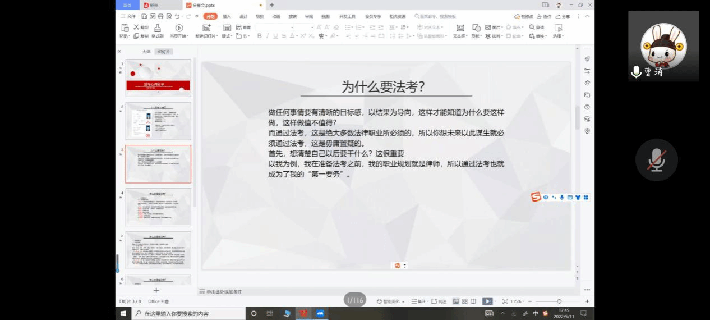710x320 pixels.
Task: Click the New Slide (新建幻灯片) icon
Action: 206,28
